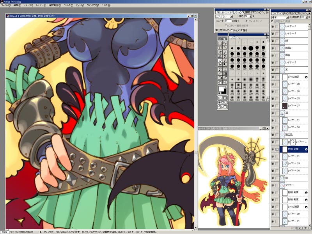Open 強さ pressure slider arrow
This screenshot has height=234, width=312.
pyautogui.click(x=250, y=16)
